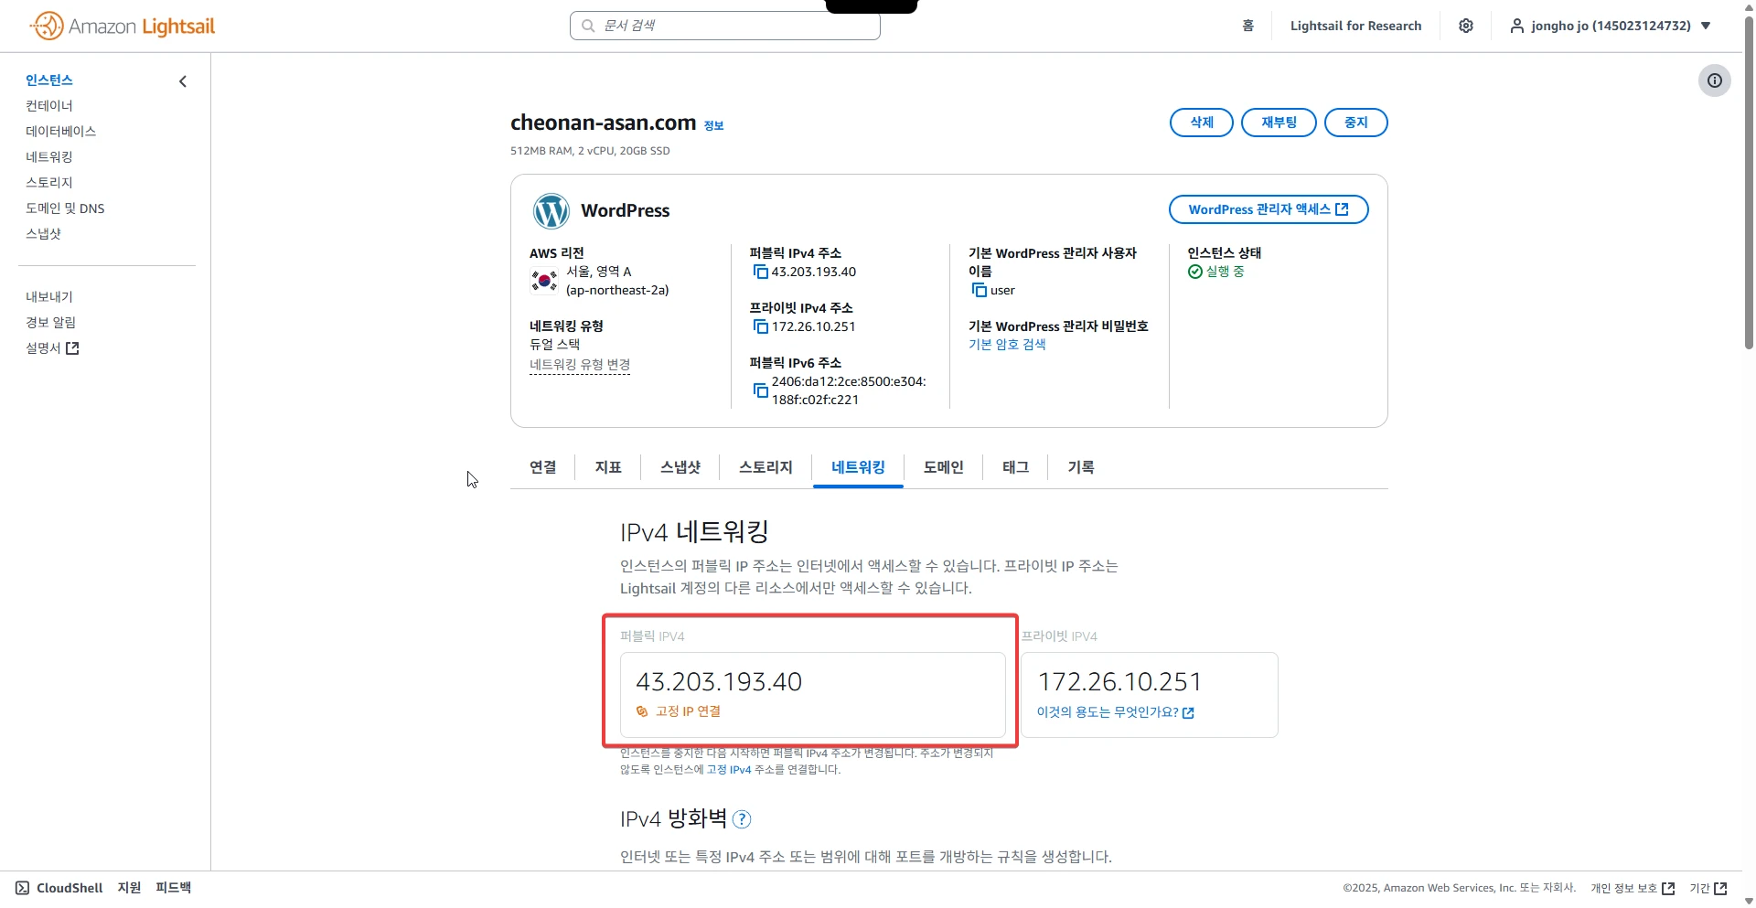Select 컨테이너 in the sidebar
Screen dimensions: 1756x908
(49, 106)
